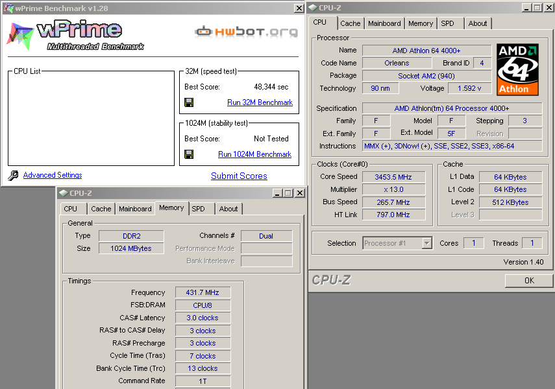Click the wPrime title bar icon
555x389 pixels.
pyautogui.click(x=8, y=8)
